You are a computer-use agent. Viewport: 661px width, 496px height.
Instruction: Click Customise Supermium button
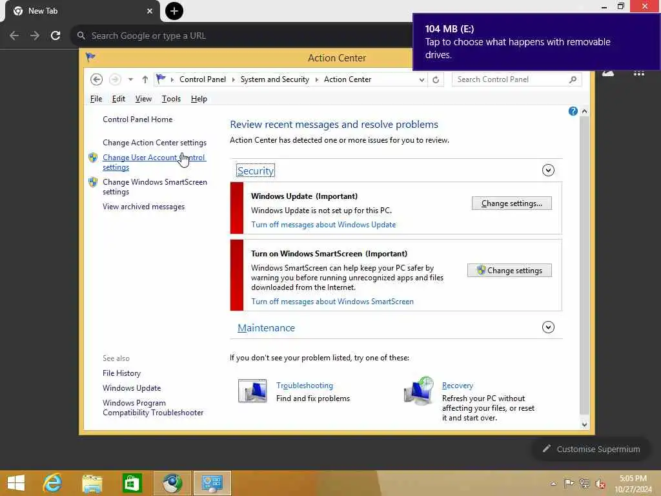(x=591, y=449)
